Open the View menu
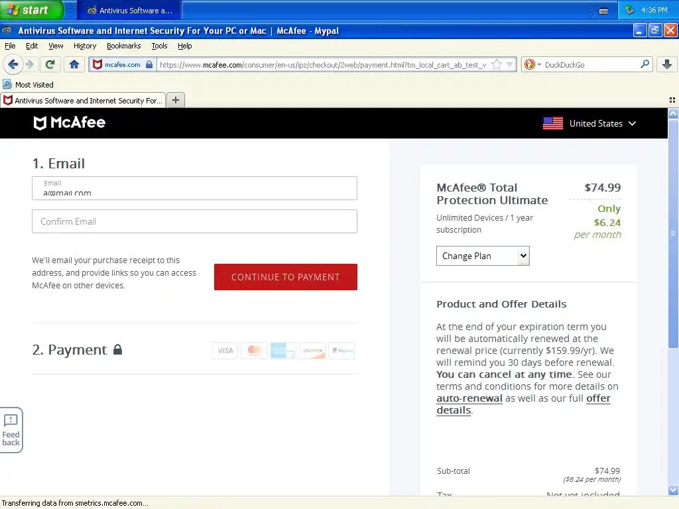Screen dimensions: 679x509 point(56,46)
